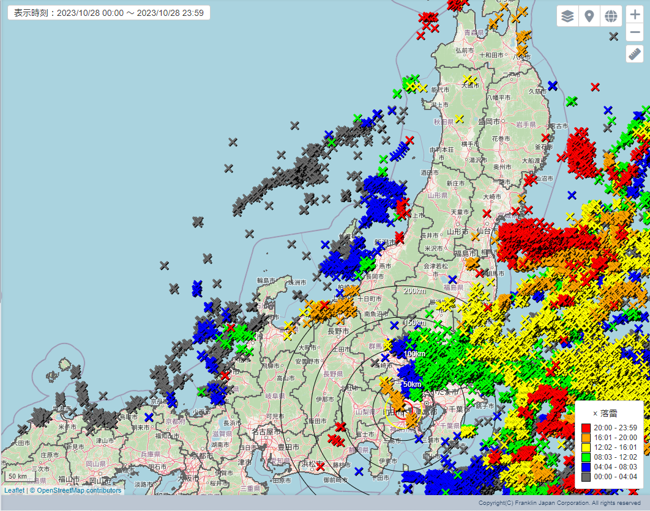Click the 落雷 legend title
Image resolution: width=650 pixels, height=511 pixels.
tap(608, 414)
